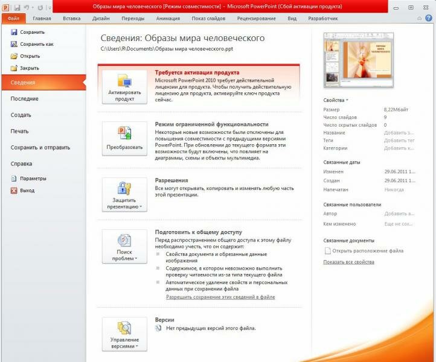Click the Кем изменено value Еще не сох...
This screenshot has width=436, height=362.
click(x=399, y=224)
